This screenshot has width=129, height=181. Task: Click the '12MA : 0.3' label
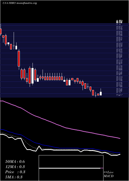pyautogui.click(x=15, y=167)
